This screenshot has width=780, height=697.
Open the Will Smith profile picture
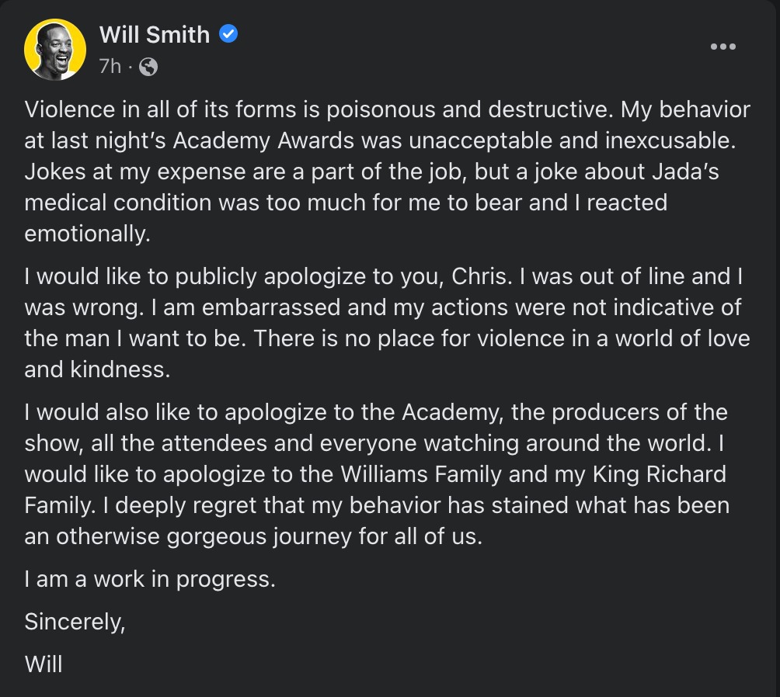(x=54, y=49)
